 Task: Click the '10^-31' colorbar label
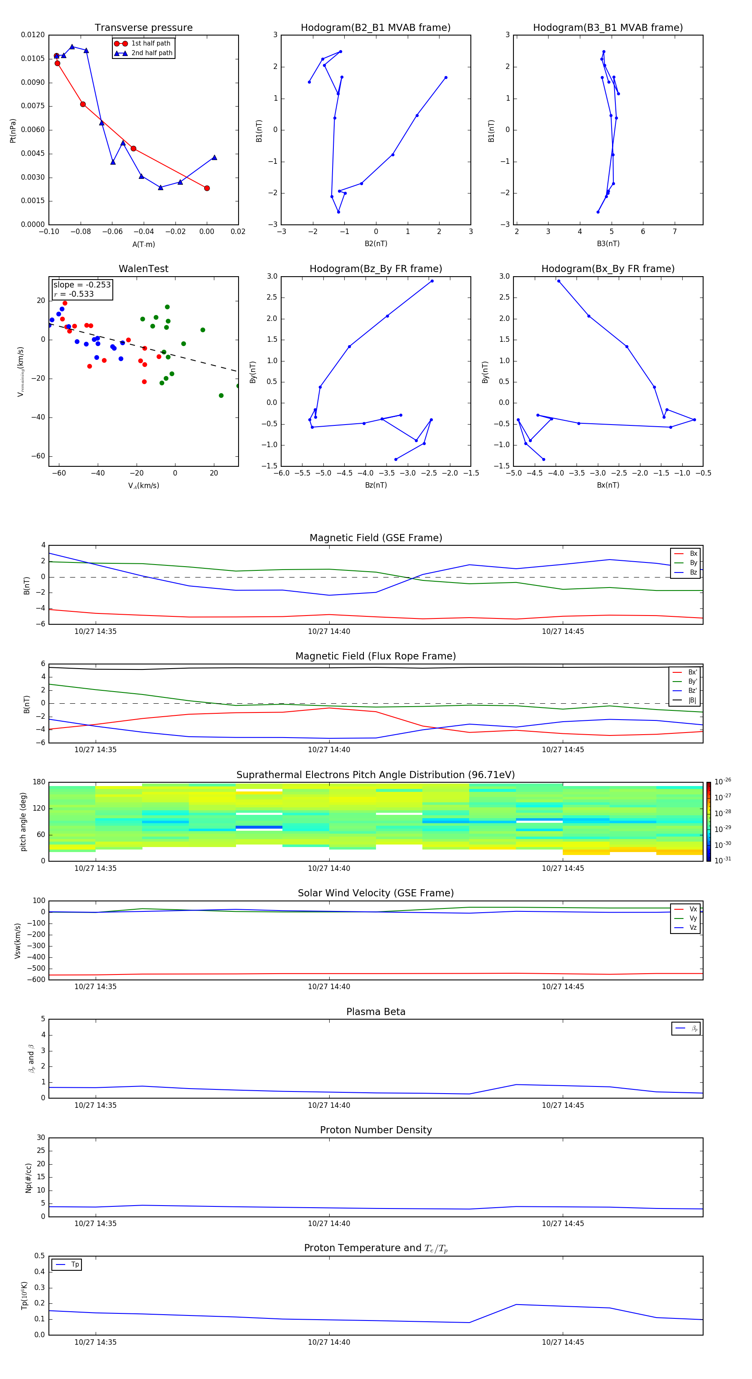point(723,860)
